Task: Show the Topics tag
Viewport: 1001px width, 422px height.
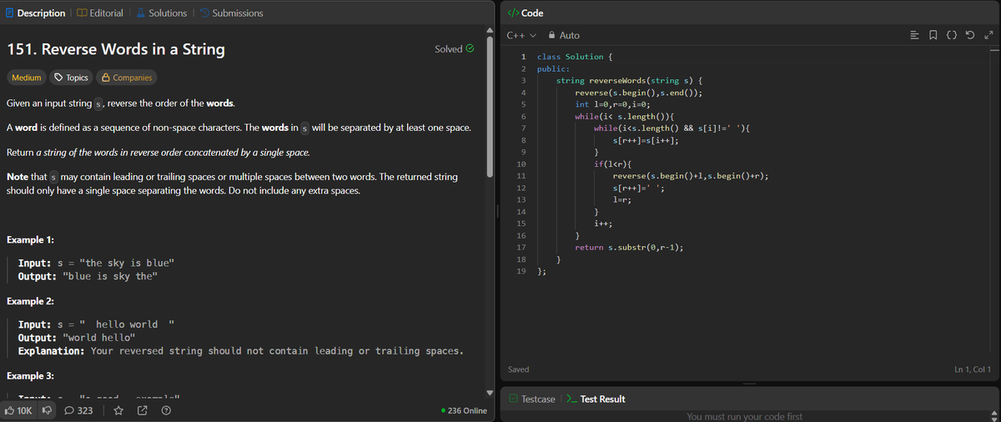Action: 72,78
